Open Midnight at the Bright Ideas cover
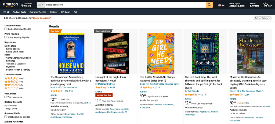This screenshot has width=275, height=124. (x=116, y=54)
